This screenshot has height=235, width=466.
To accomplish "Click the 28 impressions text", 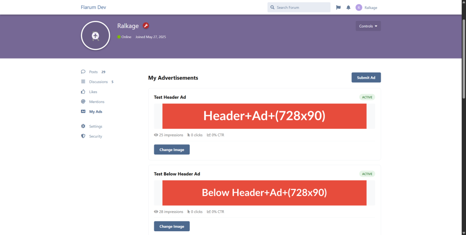I will click(x=171, y=212).
